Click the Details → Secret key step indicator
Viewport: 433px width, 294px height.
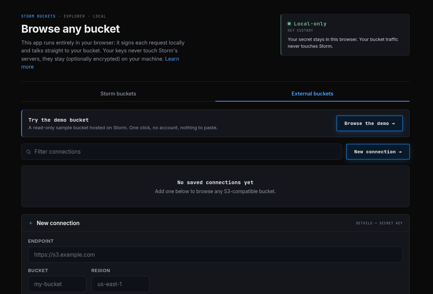(379, 223)
